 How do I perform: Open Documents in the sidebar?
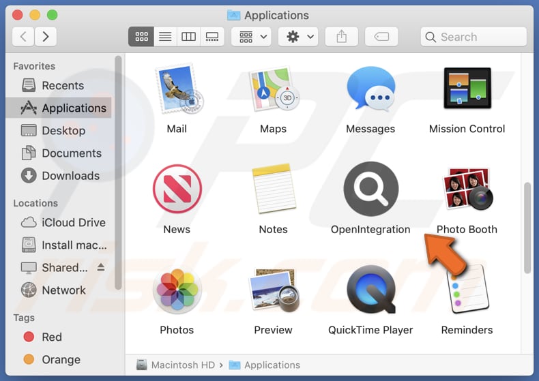tap(59, 153)
